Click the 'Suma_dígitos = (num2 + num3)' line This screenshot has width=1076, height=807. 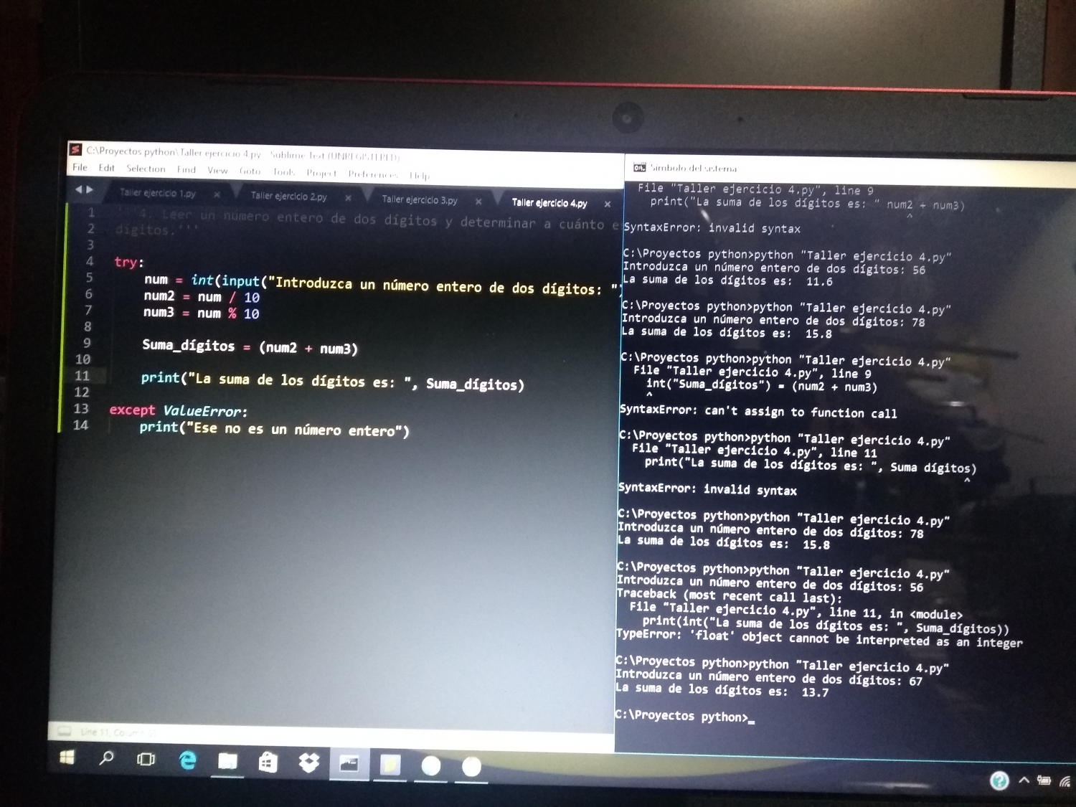click(250, 347)
